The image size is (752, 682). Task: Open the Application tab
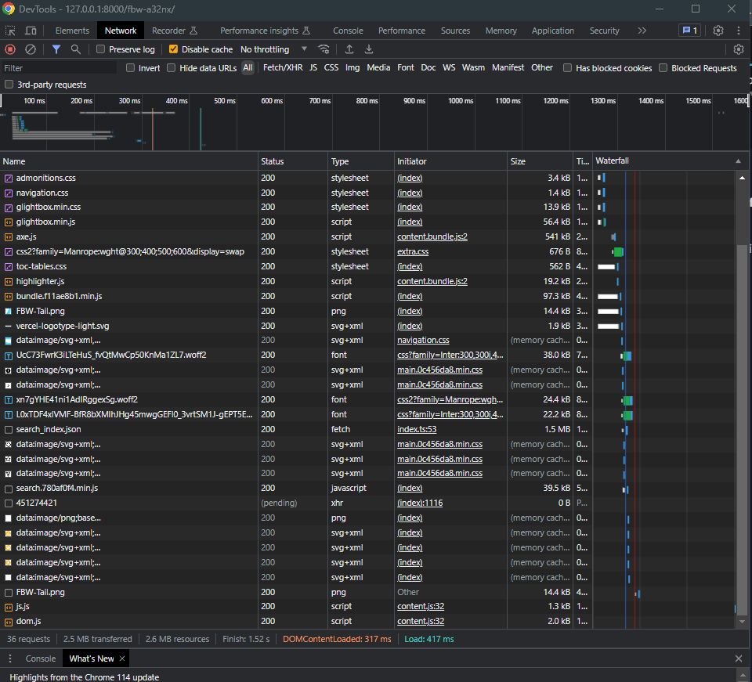552,31
